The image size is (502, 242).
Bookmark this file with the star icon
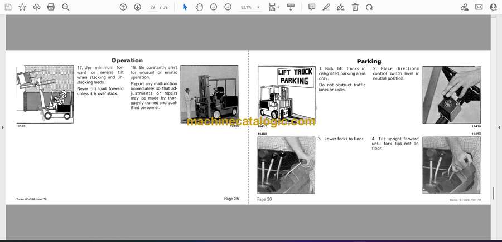pyautogui.click(x=22, y=7)
